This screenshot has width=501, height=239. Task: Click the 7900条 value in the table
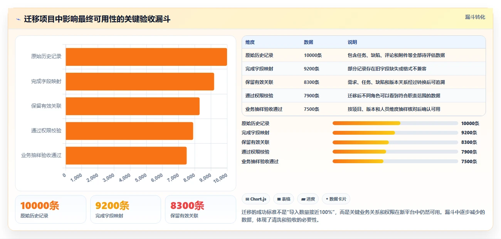point(312,95)
